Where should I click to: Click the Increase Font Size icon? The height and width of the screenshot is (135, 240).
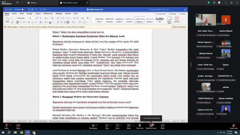(x=37, y=18)
